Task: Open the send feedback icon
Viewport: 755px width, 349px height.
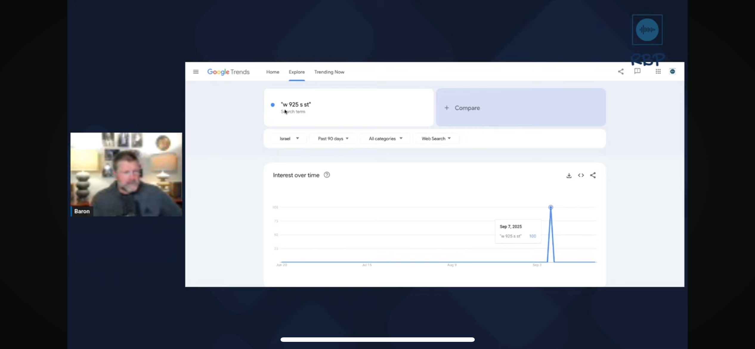Action: 637,71
